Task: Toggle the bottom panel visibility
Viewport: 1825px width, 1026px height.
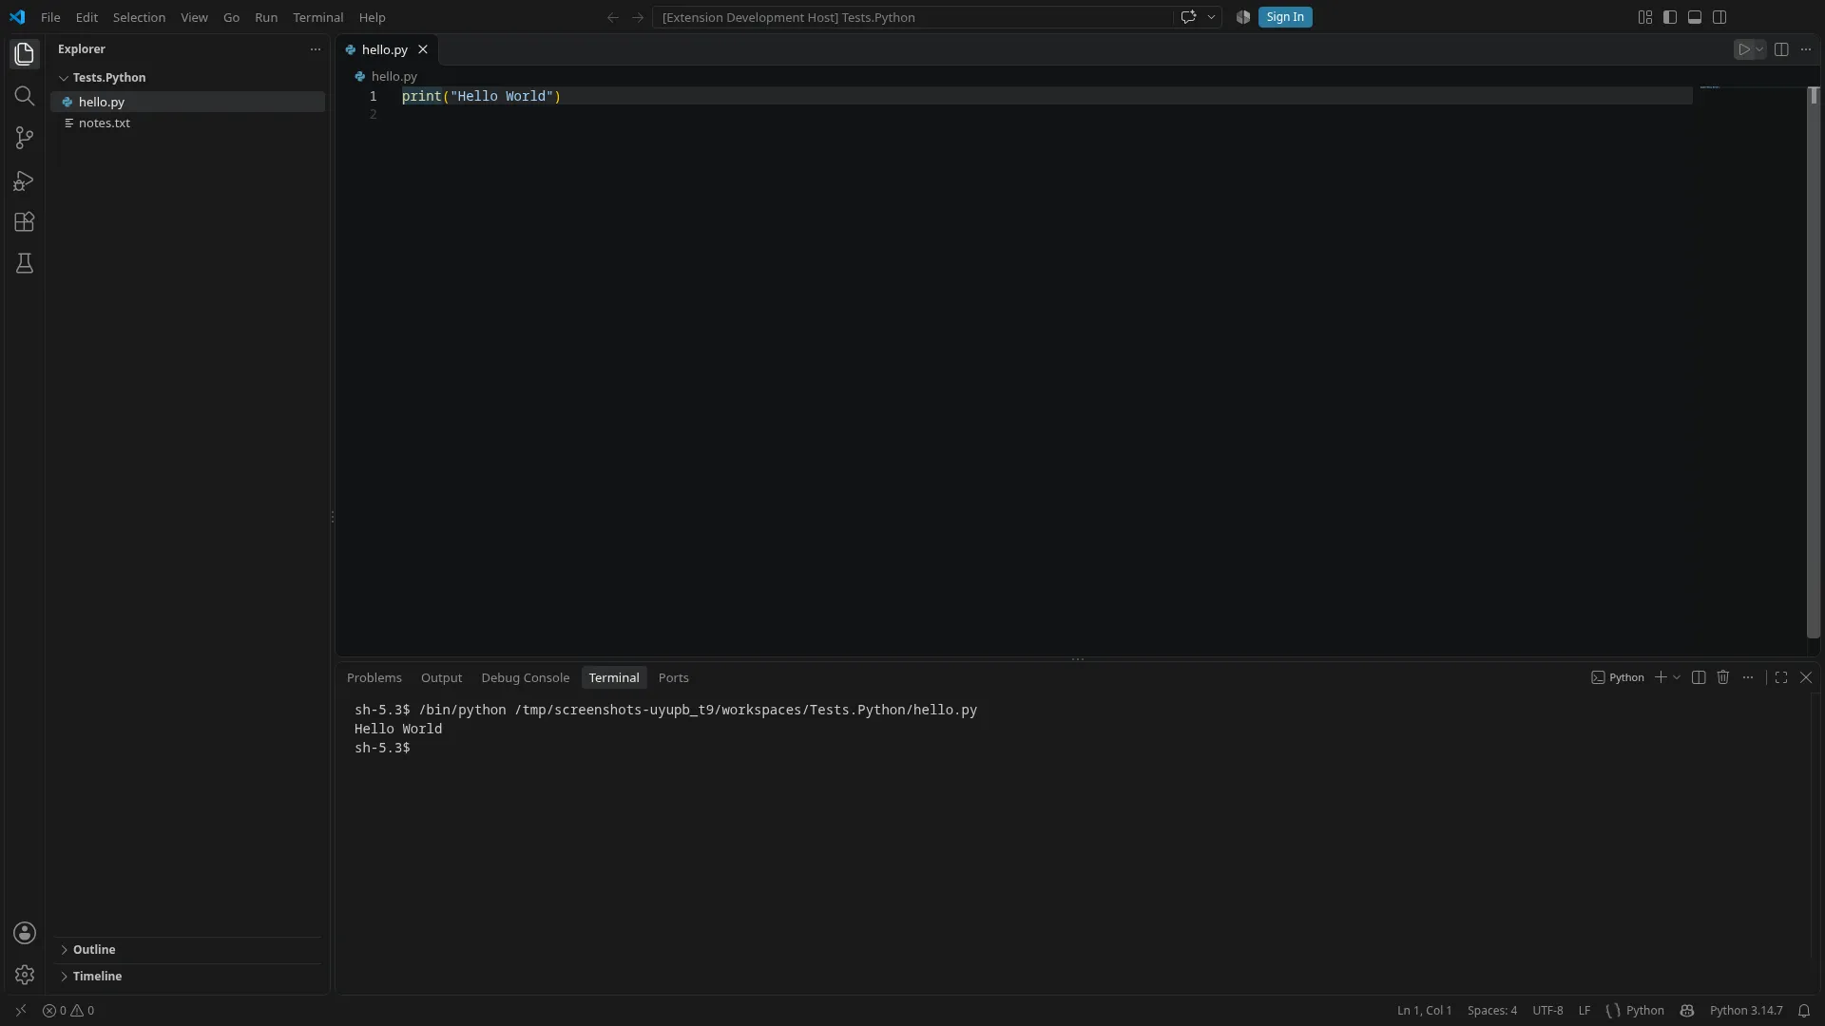Action: point(1695,17)
